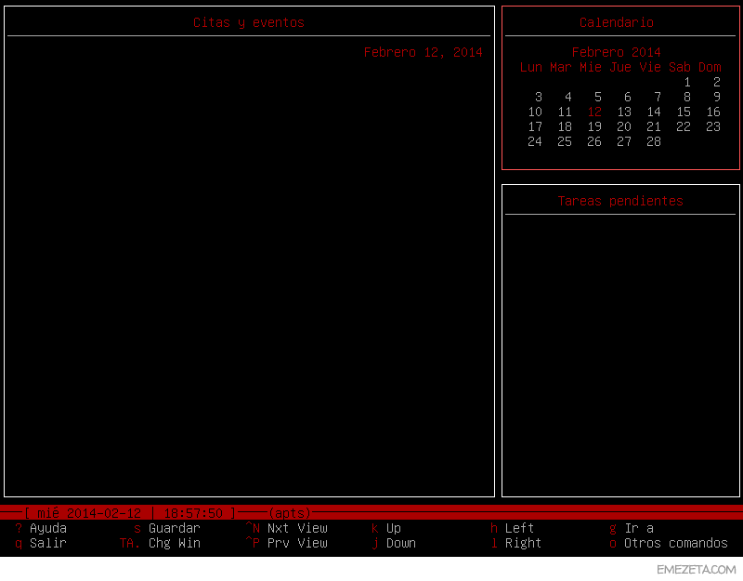Select day 21 in the calendar
Image resolution: width=743 pixels, height=581 pixels.
click(654, 126)
